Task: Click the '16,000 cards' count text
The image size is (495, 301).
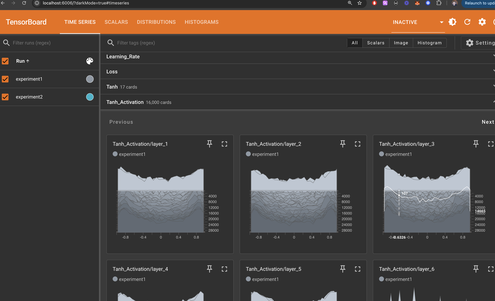Action: [159, 103]
